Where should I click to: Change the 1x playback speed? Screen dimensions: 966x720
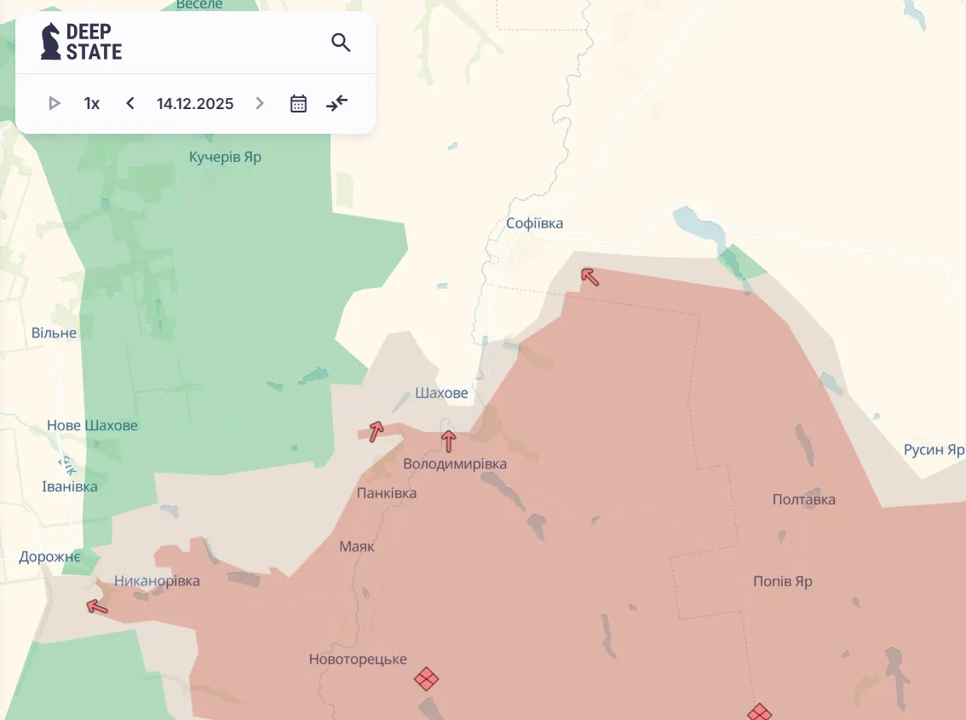click(92, 104)
